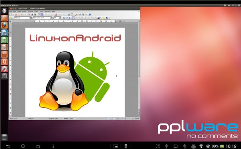
Task: Toggle nonprinting characters pilcrow icon
Action: [86, 14]
